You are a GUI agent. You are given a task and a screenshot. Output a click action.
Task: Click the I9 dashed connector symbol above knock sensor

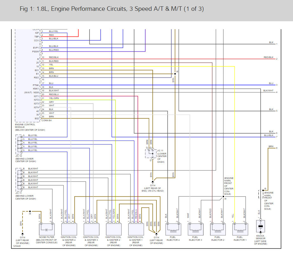point(261,194)
